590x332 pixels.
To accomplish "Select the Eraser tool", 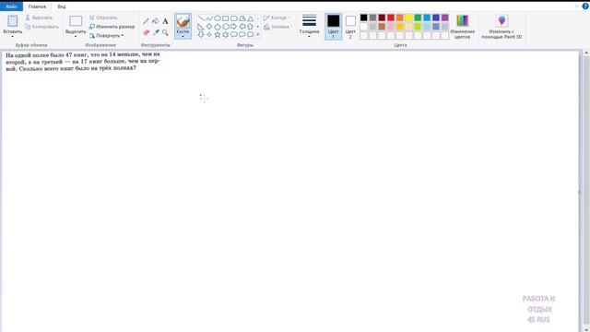I will (146, 33).
